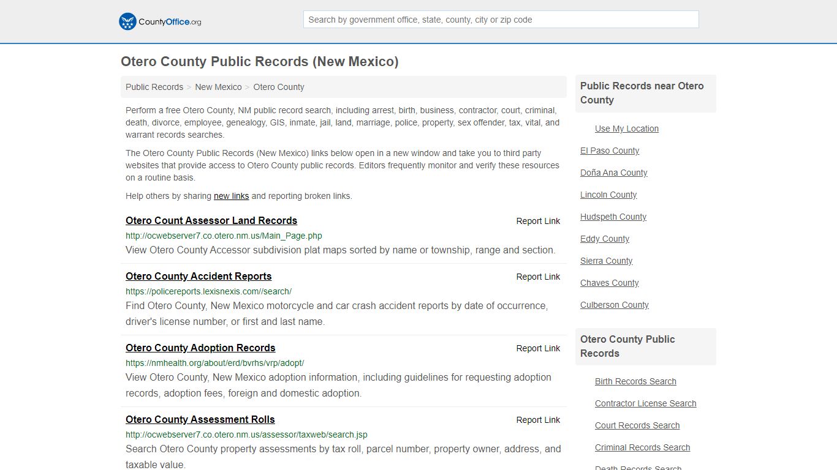The width and height of the screenshot is (837, 470).
Task: Go to Eddy County records
Action: click(605, 239)
